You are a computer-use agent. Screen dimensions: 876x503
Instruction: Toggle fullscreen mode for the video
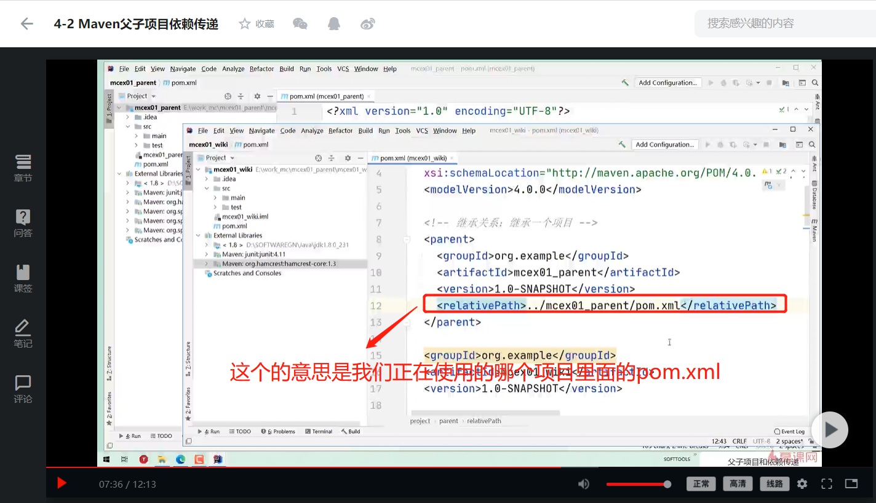tap(827, 484)
